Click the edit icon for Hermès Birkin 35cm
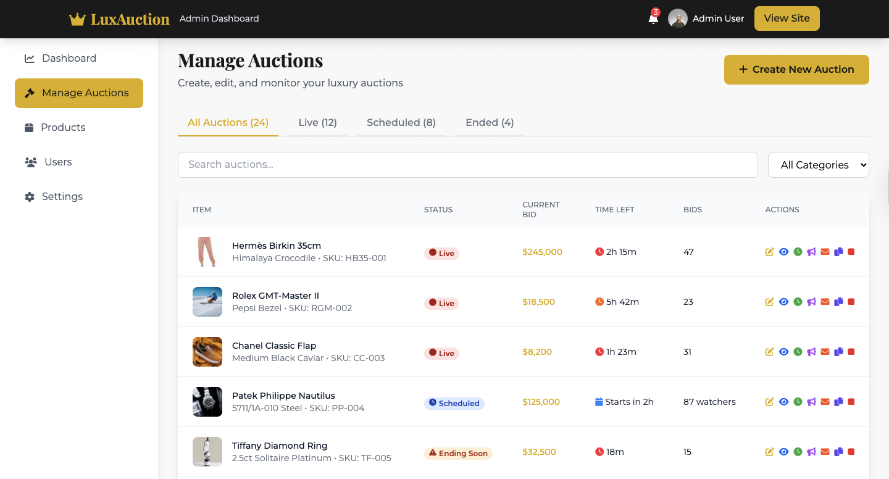The height and width of the screenshot is (479, 889). coord(769,252)
